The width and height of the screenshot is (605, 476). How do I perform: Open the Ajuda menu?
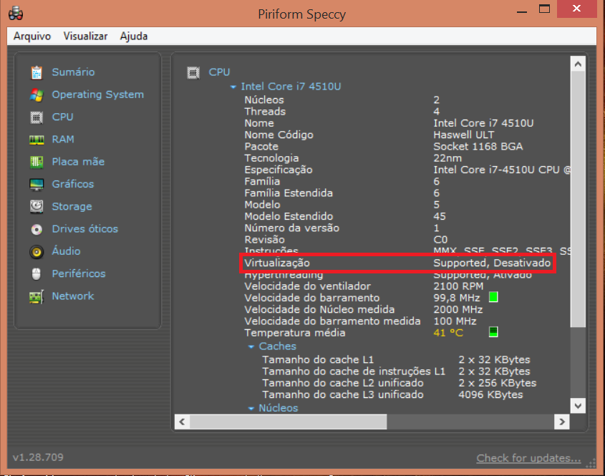click(x=133, y=37)
